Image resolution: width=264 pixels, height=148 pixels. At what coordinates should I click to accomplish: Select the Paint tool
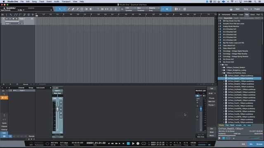click(78, 9)
